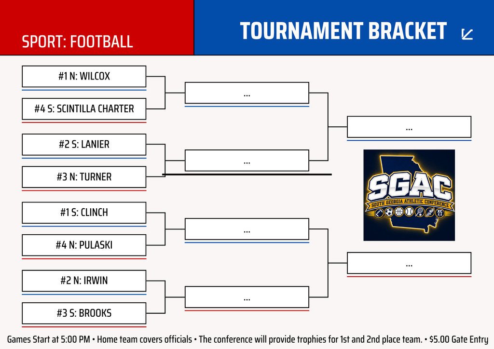494x349 pixels.
Task: Click the Irwin vs Brooks winner box
Action: click(247, 297)
